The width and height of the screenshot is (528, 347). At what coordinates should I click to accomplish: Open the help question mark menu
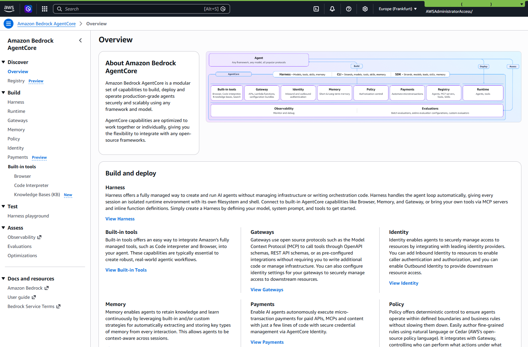coord(349,9)
